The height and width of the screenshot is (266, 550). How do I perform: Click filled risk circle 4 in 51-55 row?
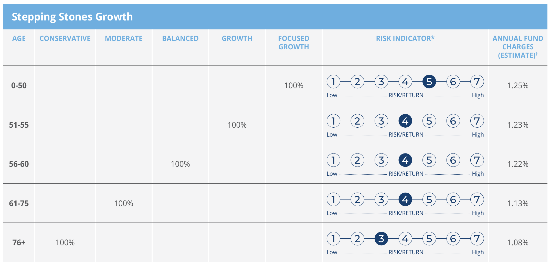tap(405, 121)
